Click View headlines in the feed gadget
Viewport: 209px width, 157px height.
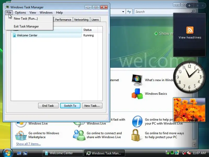[x=190, y=37]
